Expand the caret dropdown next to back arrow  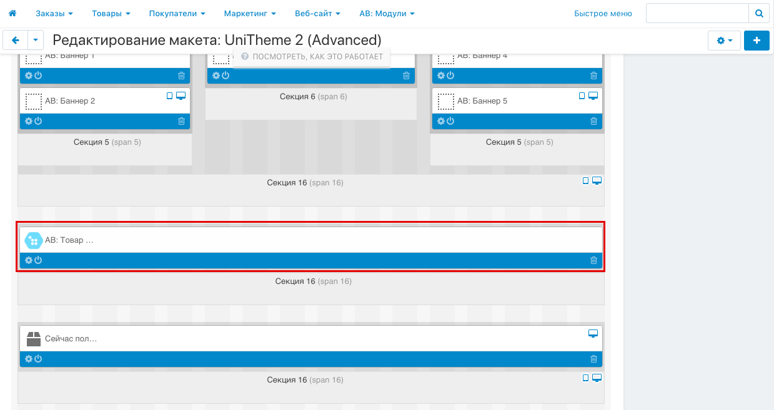(36, 40)
